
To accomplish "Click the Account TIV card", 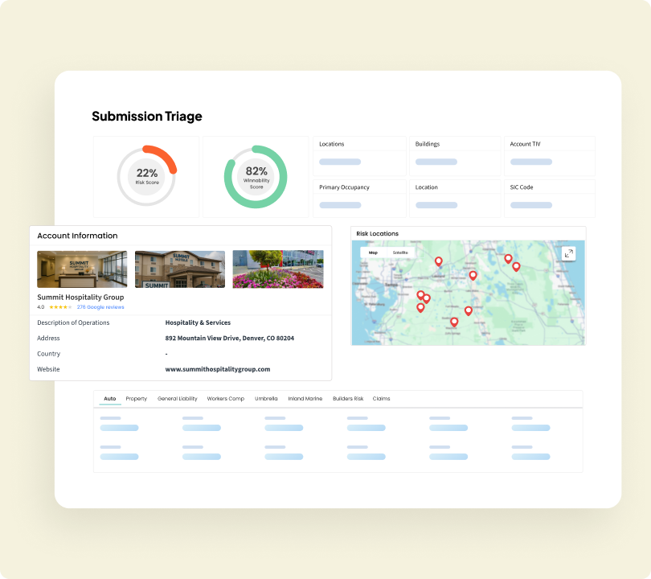I will pyautogui.click(x=550, y=155).
